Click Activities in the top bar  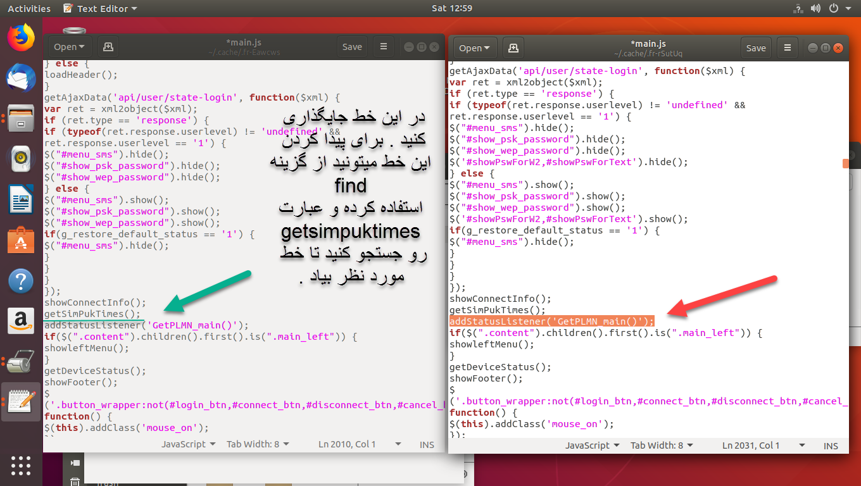(x=29, y=9)
